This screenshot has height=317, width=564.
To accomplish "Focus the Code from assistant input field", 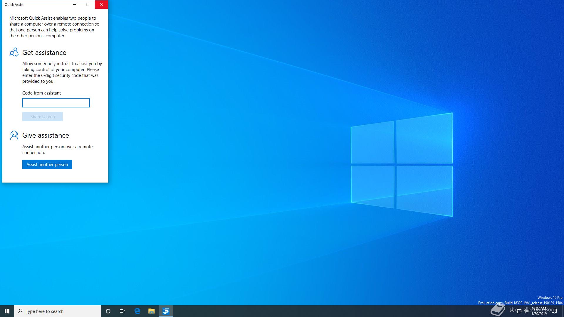I will [x=56, y=103].
